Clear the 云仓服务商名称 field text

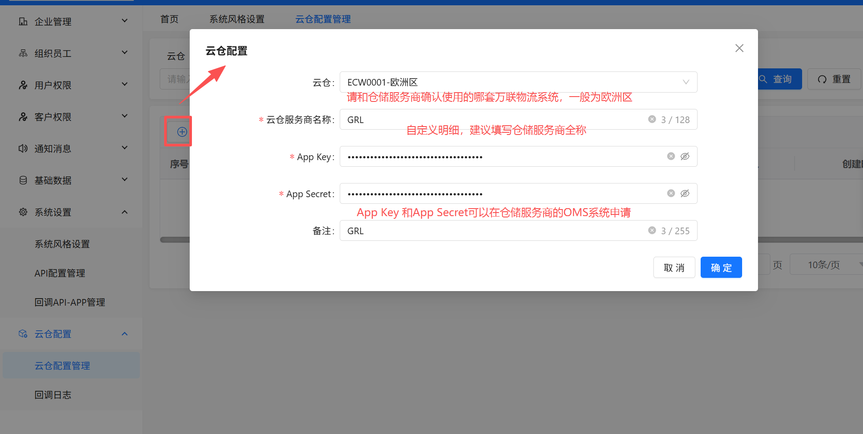click(652, 119)
